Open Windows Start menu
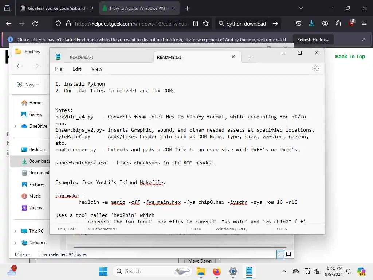This screenshot has height=280, width=373. [x=103, y=271]
